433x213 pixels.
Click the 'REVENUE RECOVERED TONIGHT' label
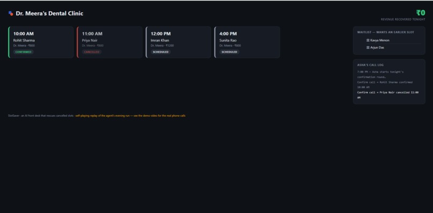pos(403,19)
